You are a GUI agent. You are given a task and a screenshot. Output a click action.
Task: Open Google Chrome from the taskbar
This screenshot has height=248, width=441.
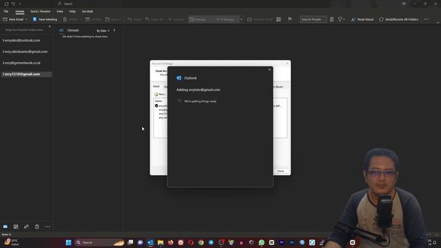pyautogui.click(x=201, y=242)
